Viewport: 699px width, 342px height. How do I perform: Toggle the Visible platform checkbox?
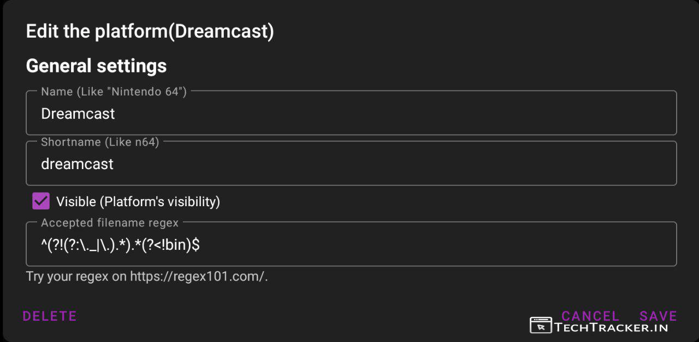41,201
